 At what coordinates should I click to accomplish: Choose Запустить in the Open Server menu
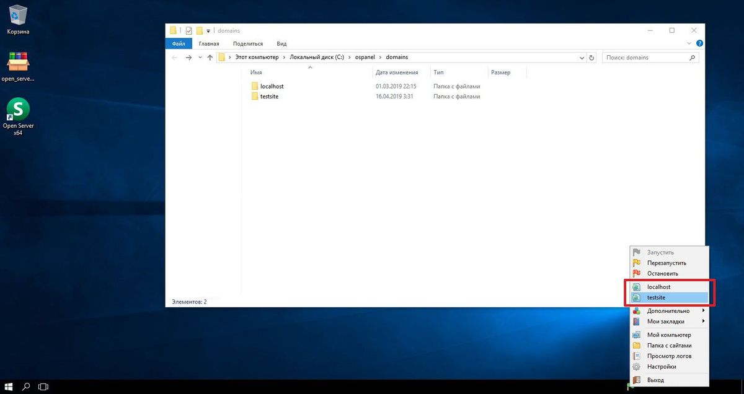pos(669,252)
